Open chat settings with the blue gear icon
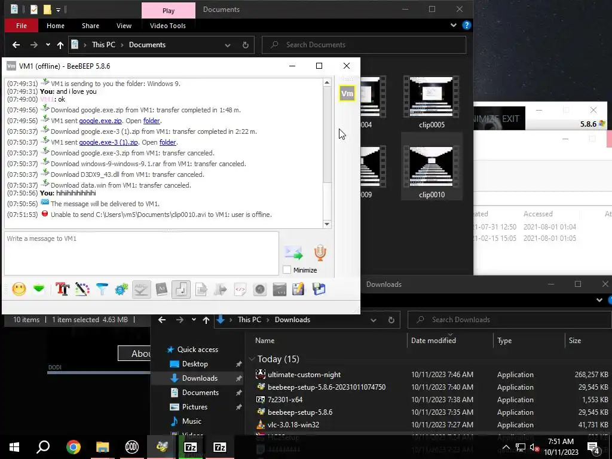 pyautogui.click(x=121, y=289)
